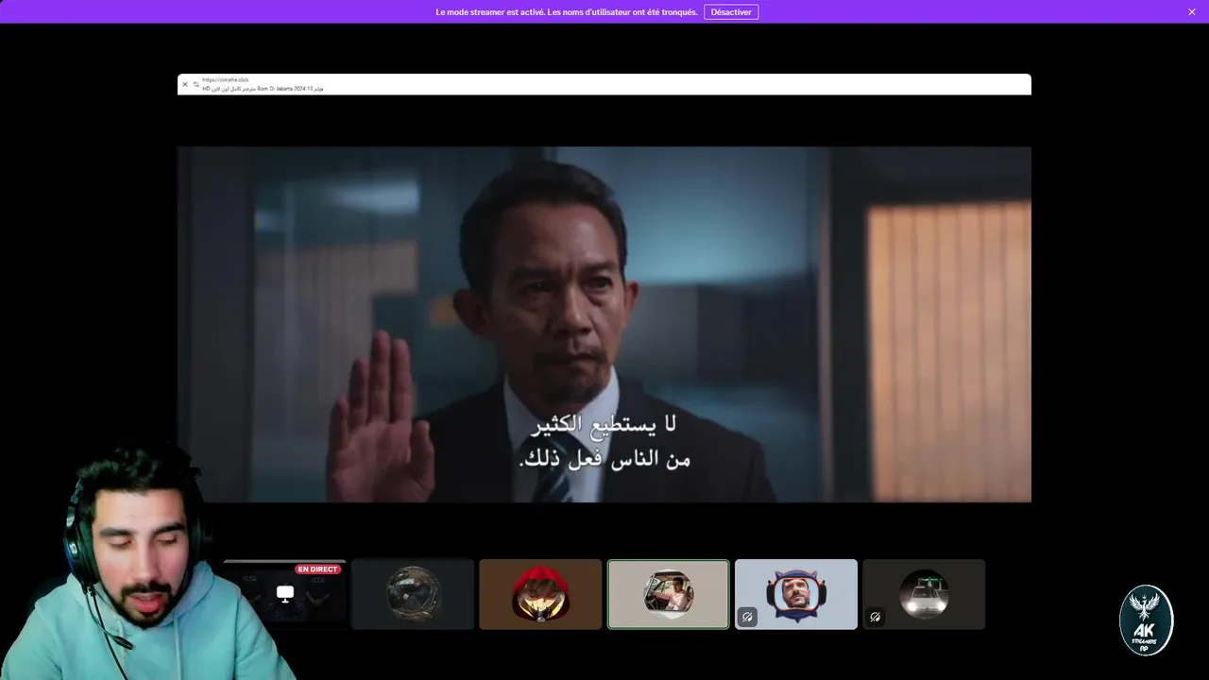Click the deafened icon on the car tile
The width and height of the screenshot is (1209, 680).
coord(875,617)
